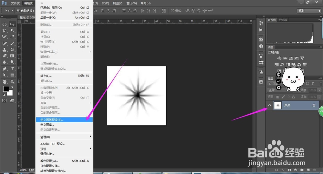Select the Hand tool
The image size is (323, 174).
tap(5, 82)
